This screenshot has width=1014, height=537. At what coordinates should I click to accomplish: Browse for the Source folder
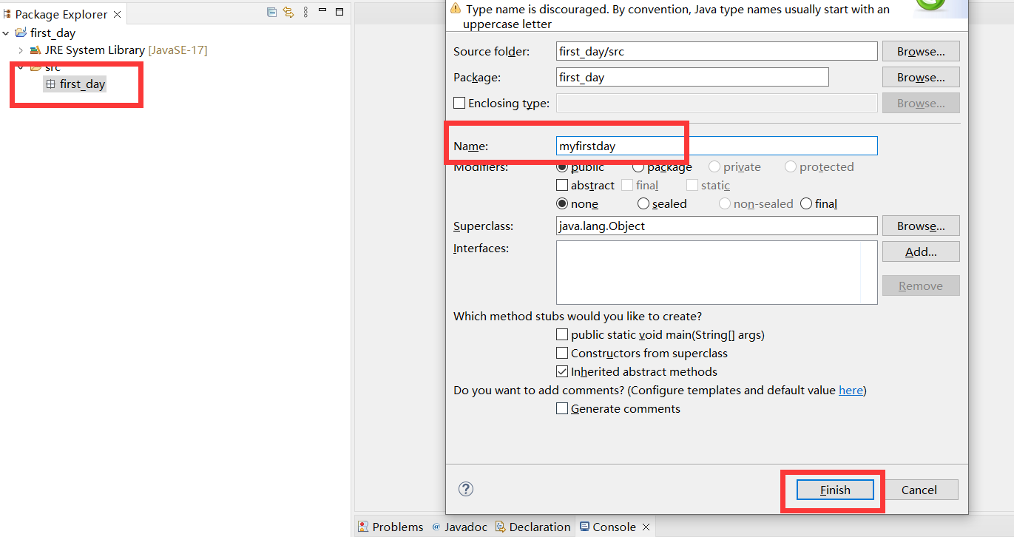(921, 51)
